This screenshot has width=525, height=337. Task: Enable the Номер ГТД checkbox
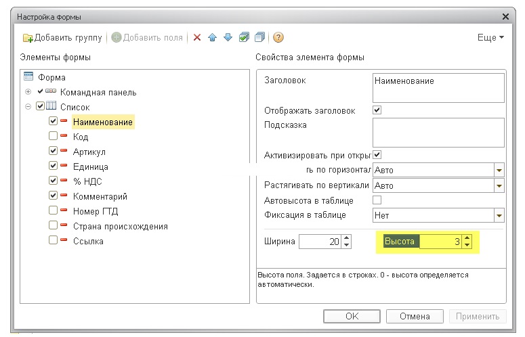54,210
